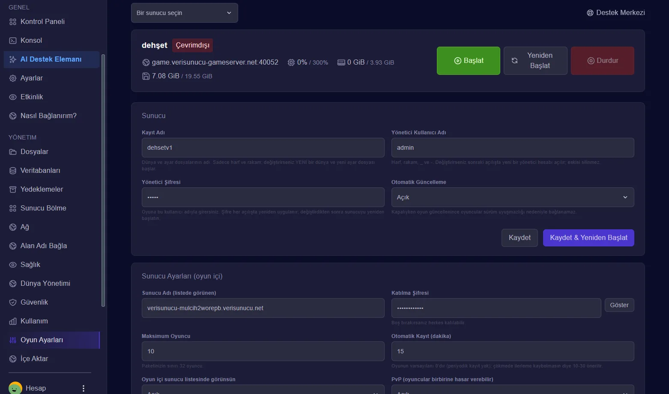Expand the 'Bir sunucu seçin' dropdown

(185, 13)
